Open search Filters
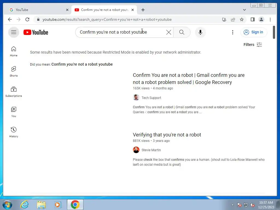Viewport: 280px width, 210px height. tap(253, 45)
